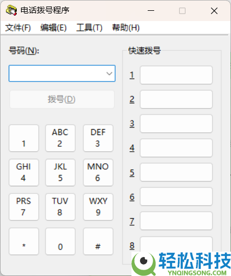Open the 文件(F) menu
231x276 pixels.
click(x=18, y=28)
